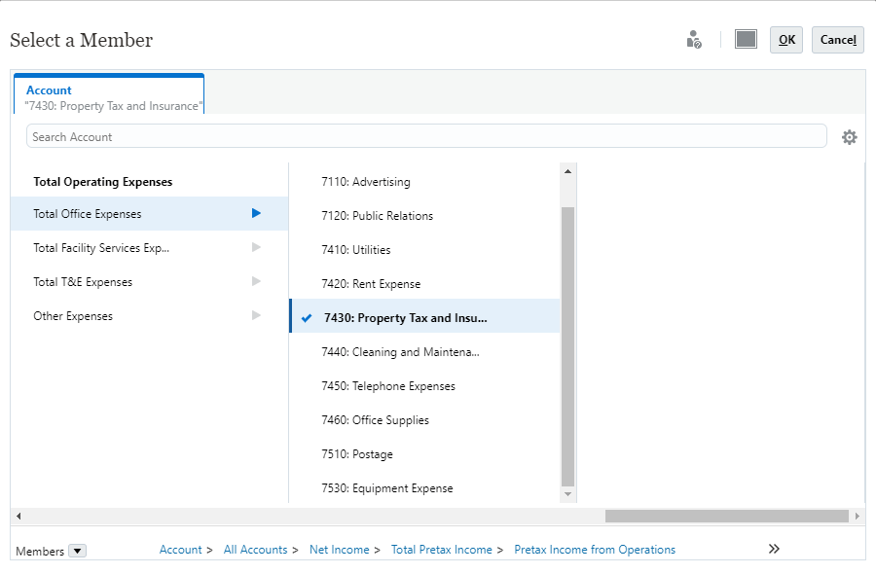Click the breadcrumb overflow double-chevron icon

click(774, 549)
